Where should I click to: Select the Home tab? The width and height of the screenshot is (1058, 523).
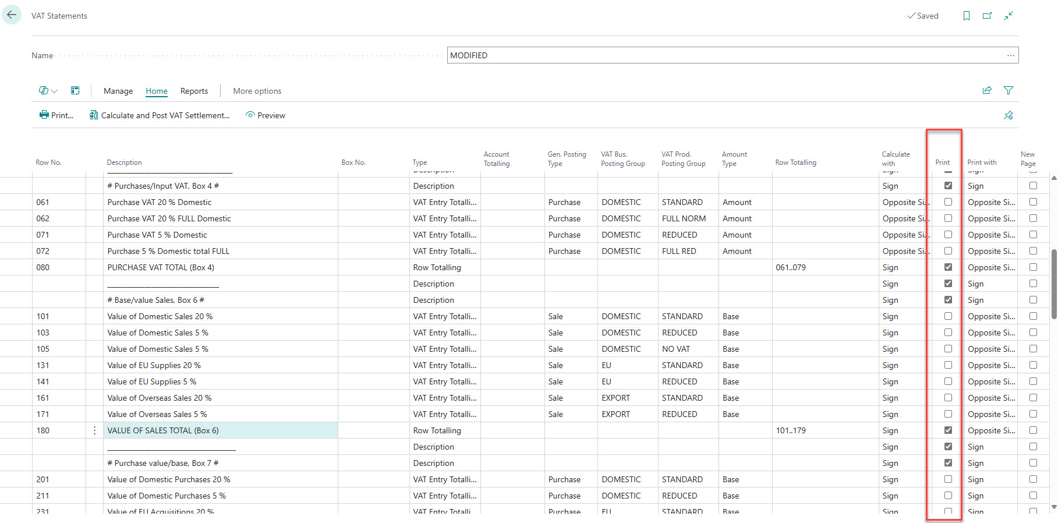pyautogui.click(x=157, y=91)
